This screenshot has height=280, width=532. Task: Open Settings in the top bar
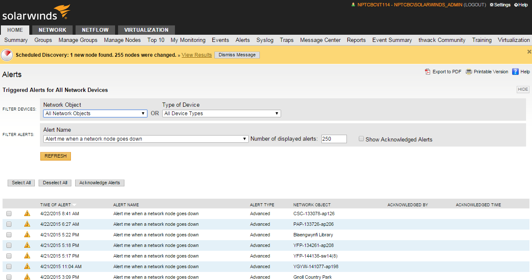coord(500,5)
